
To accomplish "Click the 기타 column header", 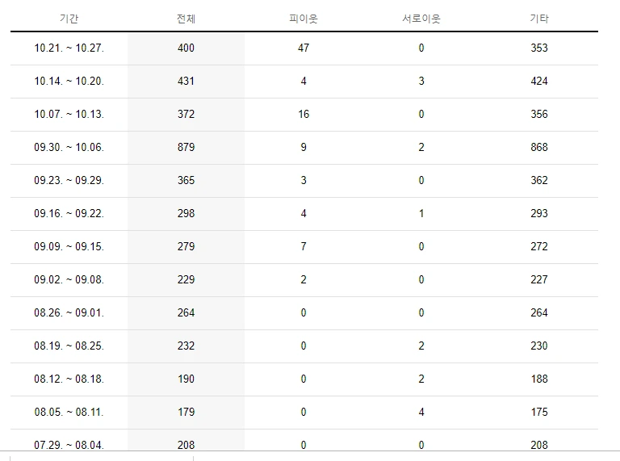I will point(539,19).
